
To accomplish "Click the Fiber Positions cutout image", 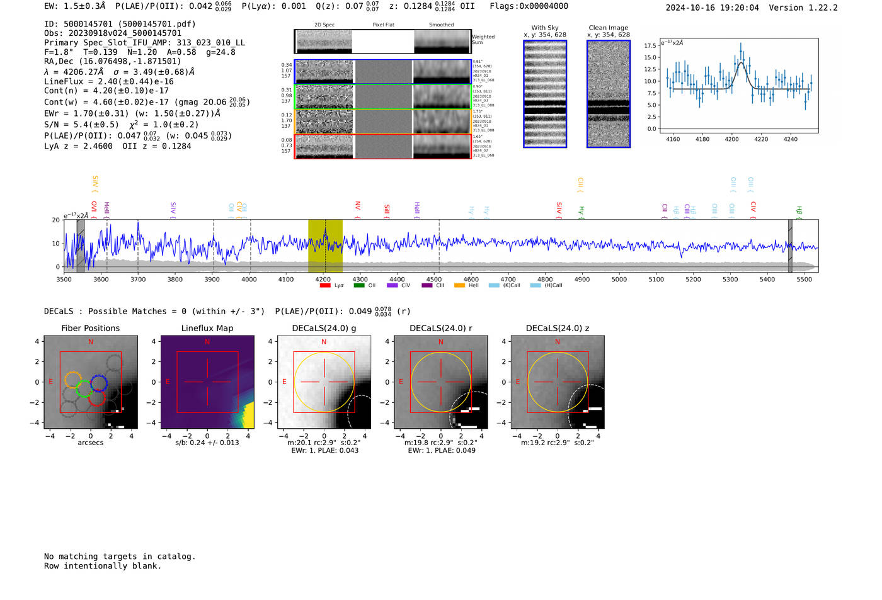I will [x=91, y=382].
